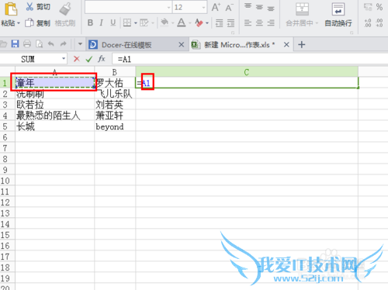Screen dimensions: 388x290
Task: Align text left
Action: (248, 23)
